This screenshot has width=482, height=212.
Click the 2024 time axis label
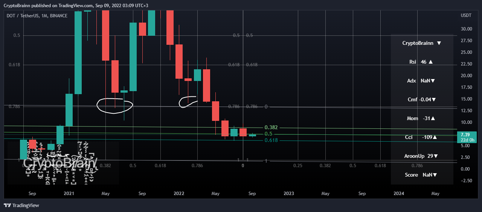coord(399,194)
